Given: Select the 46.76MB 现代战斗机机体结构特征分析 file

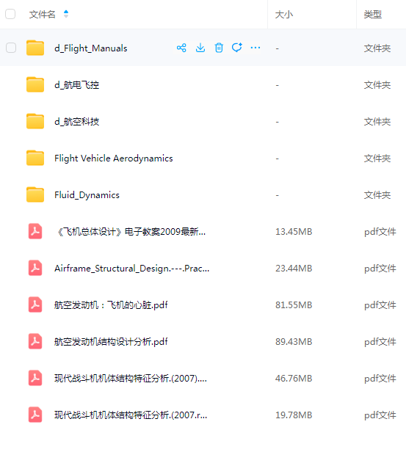Looking at the screenshot, I should (x=131, y=378).
